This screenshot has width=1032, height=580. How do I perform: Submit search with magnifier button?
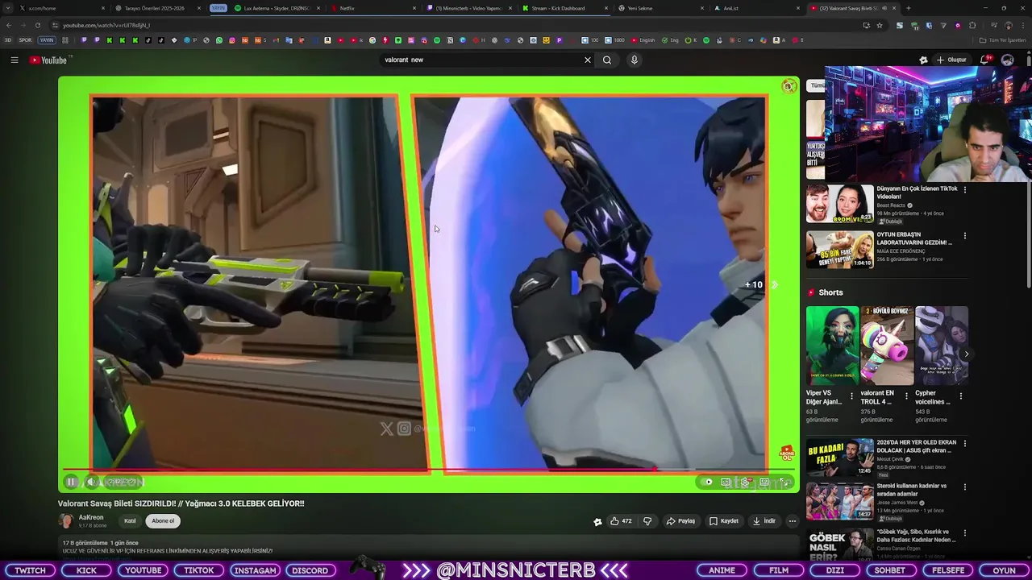(607, 60)
